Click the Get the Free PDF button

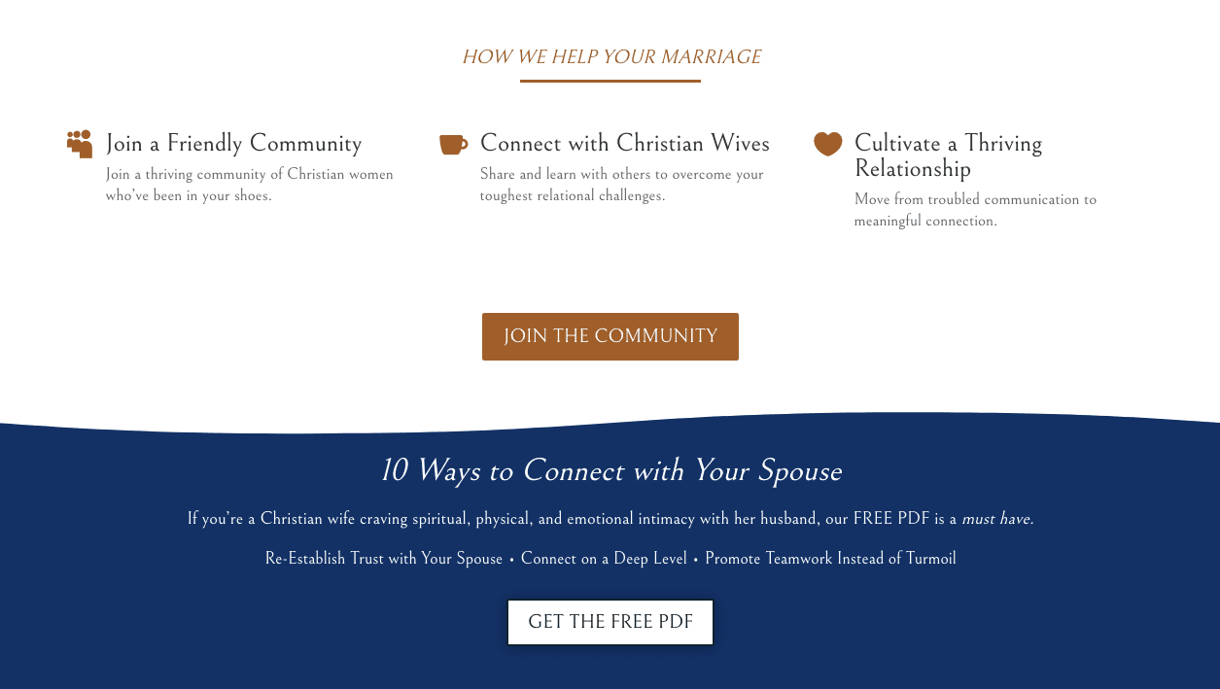tap(610, 622)
